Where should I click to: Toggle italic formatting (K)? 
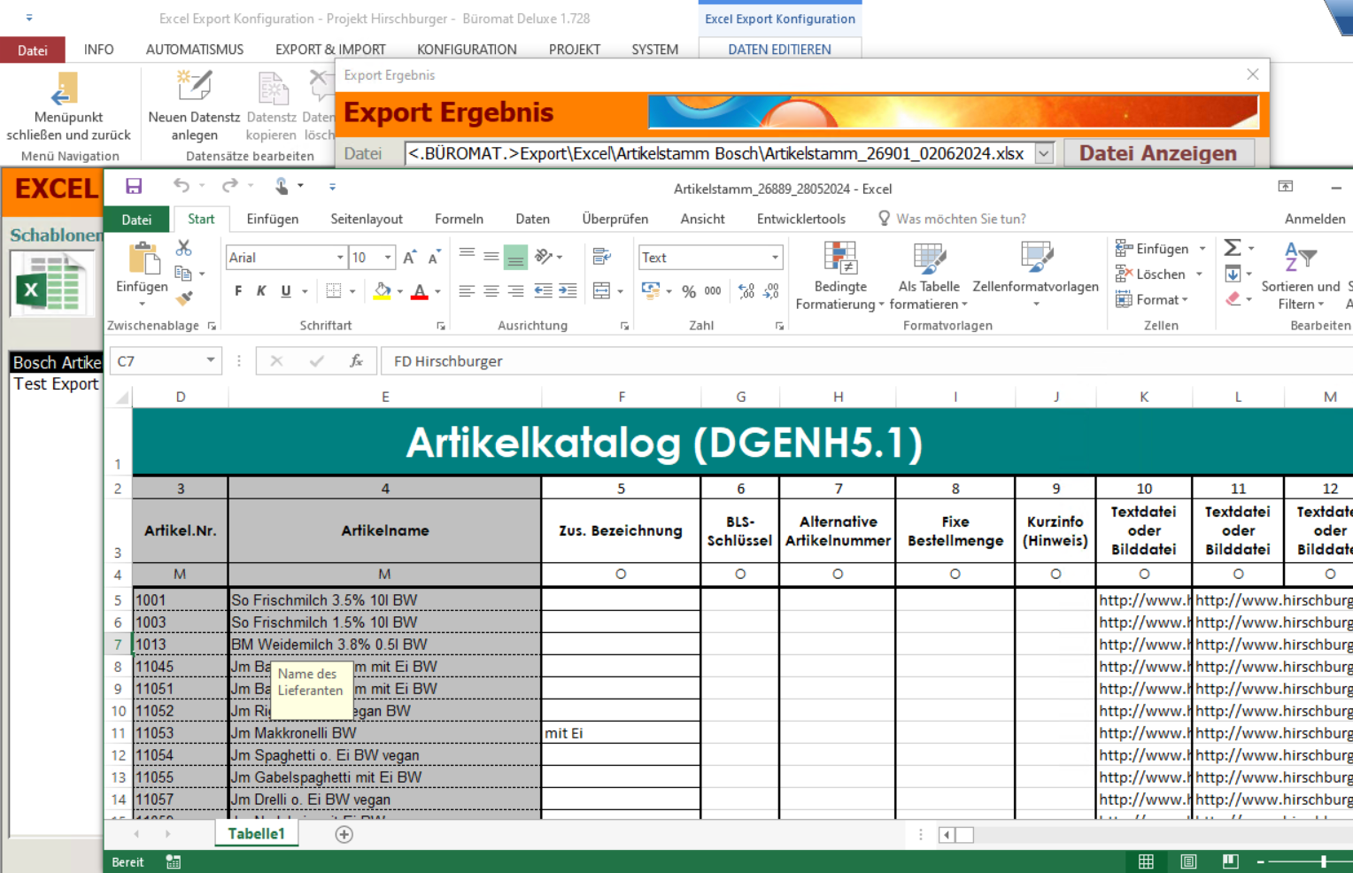coord(261,291)
